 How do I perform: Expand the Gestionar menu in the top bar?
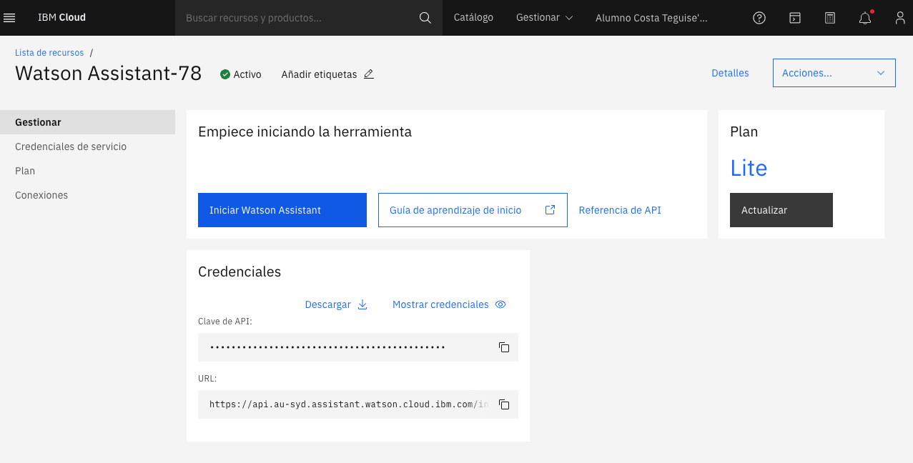(544, 17)
